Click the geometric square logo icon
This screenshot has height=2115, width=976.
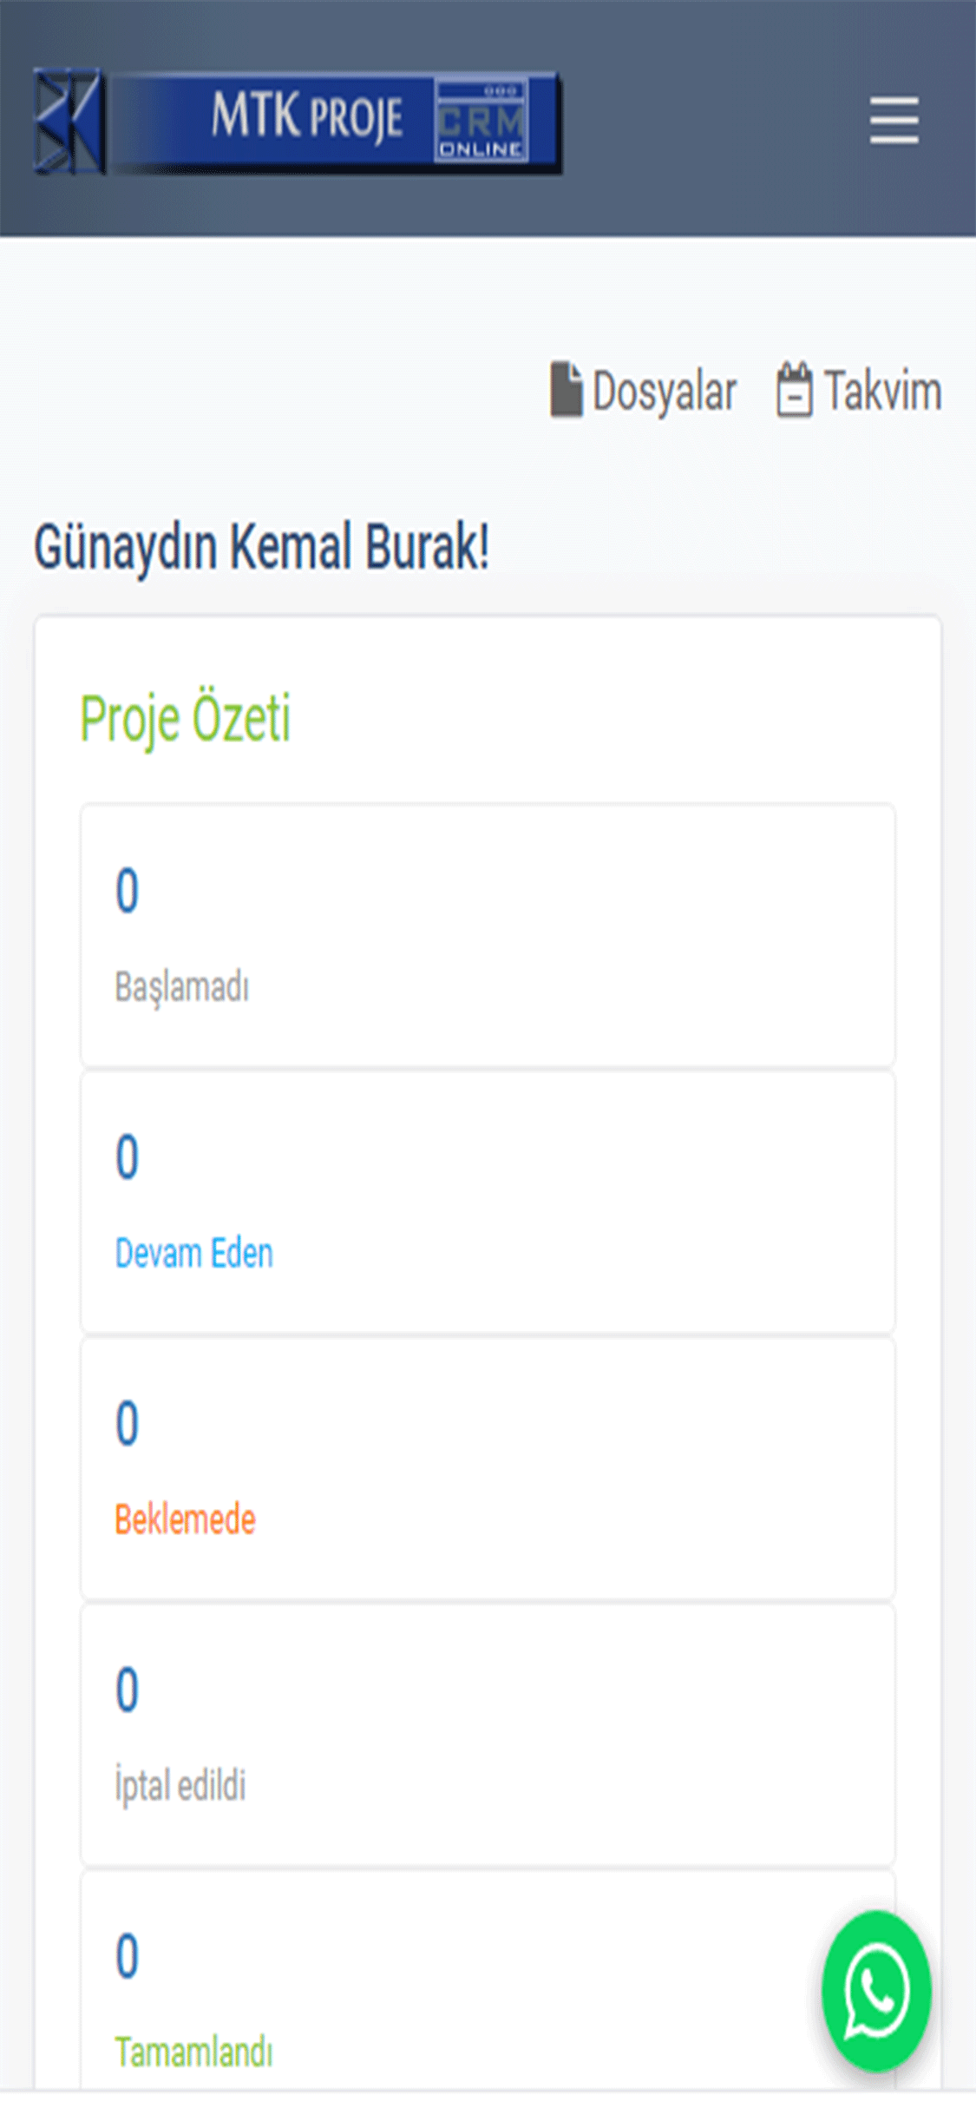pyautogui.click(x=69, y=121)
